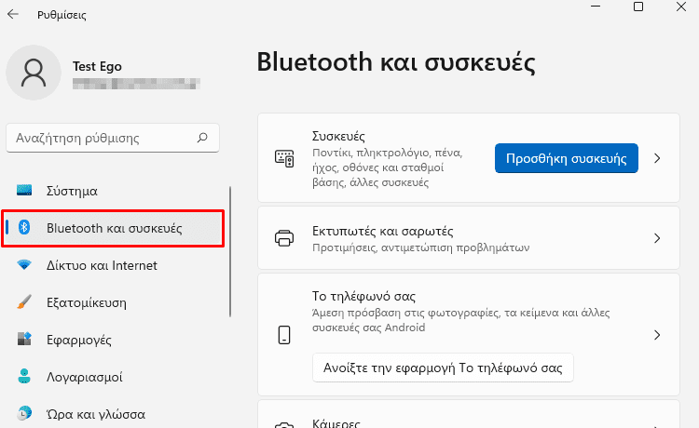Click the phone icon in Το τηλέφωνό σας
The height and width of the screenshot is (428, 699).
tap(284, 335)
